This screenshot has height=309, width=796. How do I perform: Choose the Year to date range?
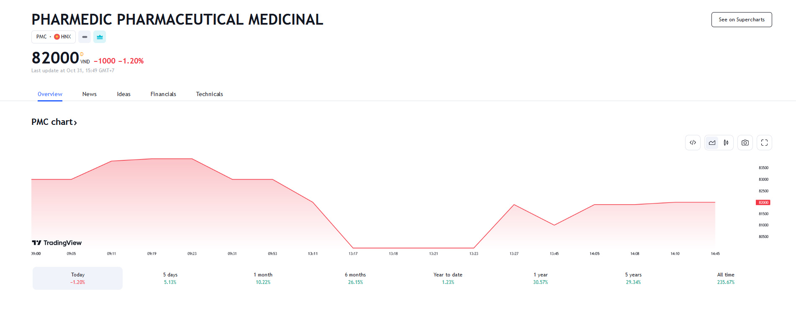point(448,278)
